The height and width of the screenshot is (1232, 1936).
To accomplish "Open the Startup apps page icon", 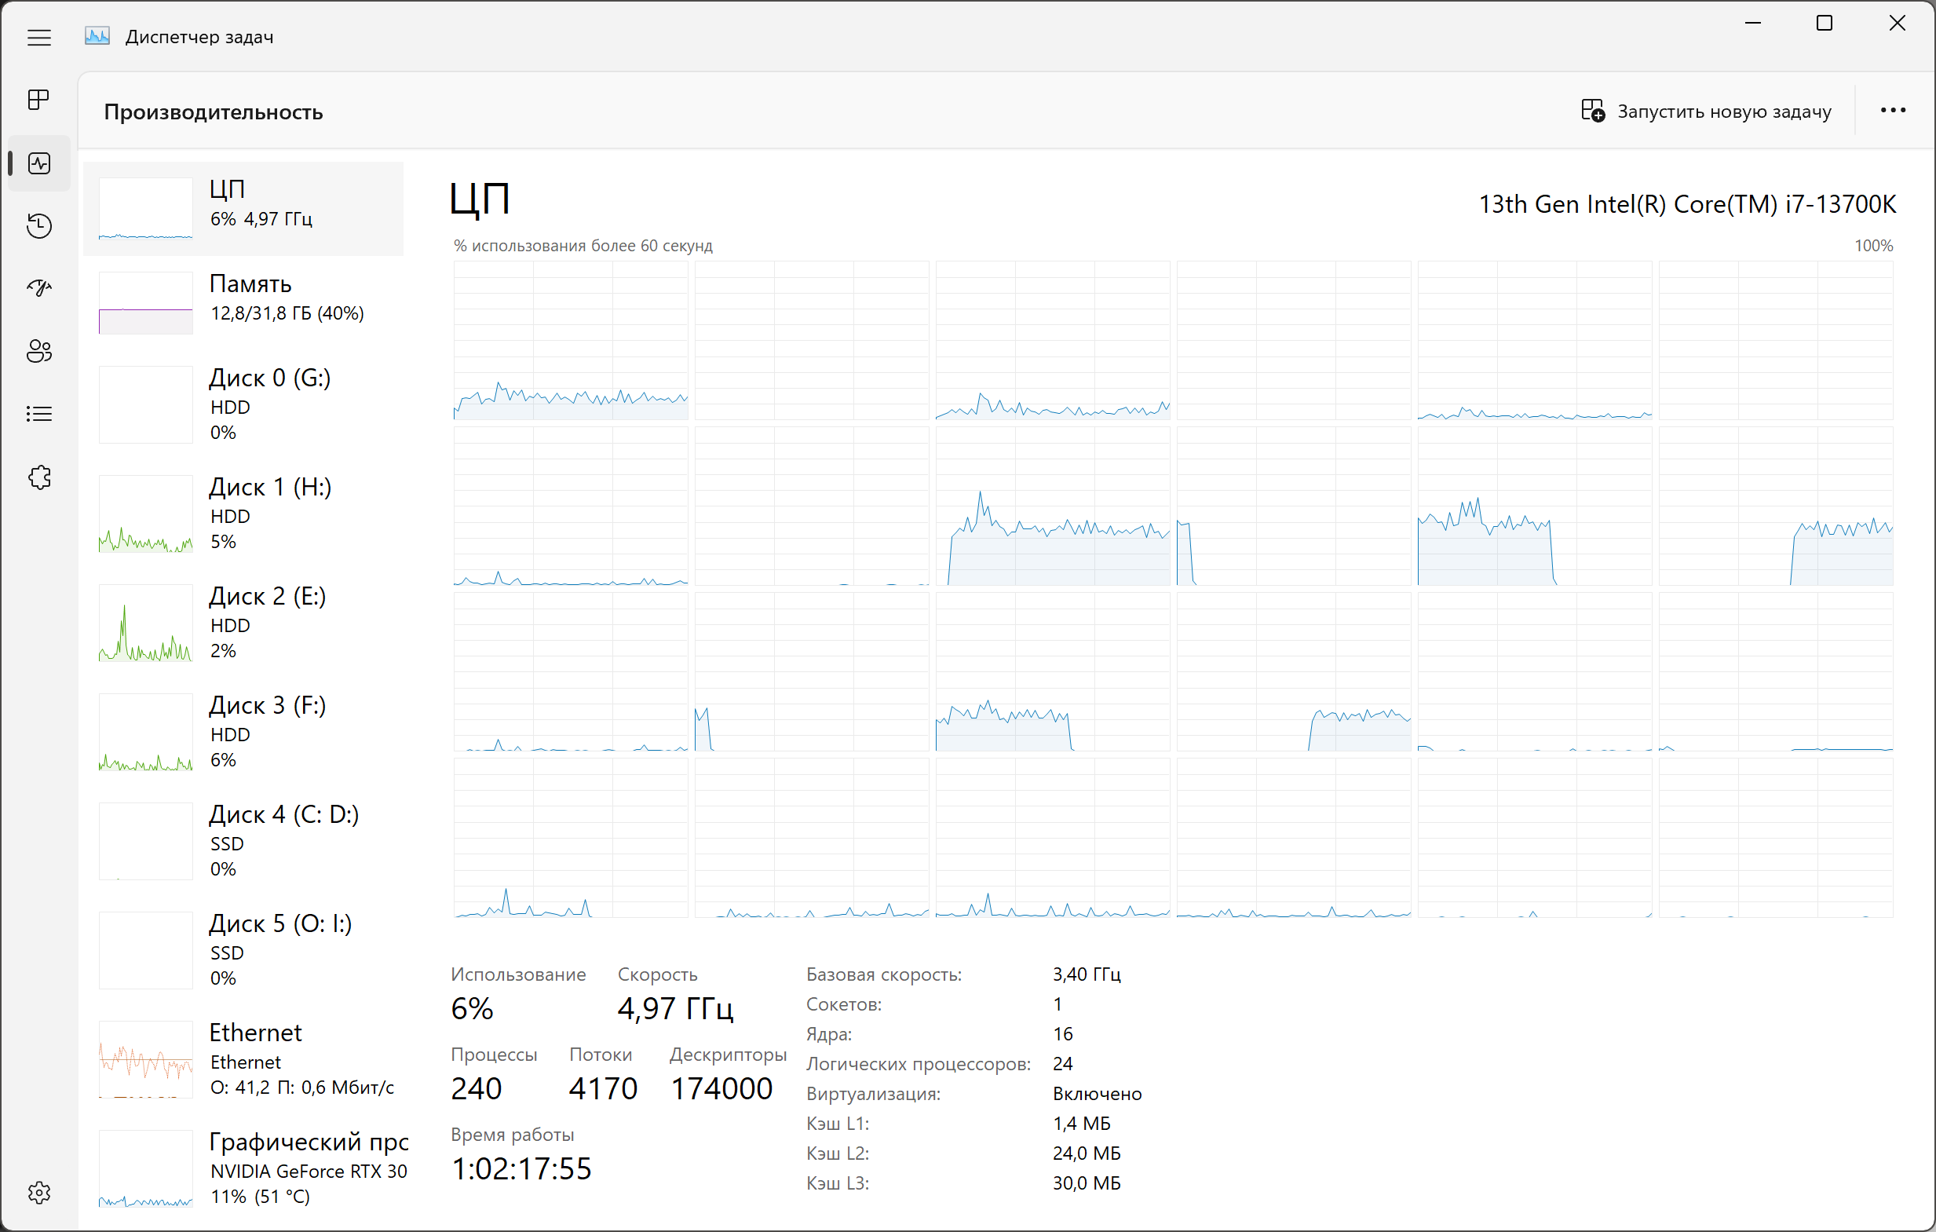I will pyautogui.click(x=38, y=288).
